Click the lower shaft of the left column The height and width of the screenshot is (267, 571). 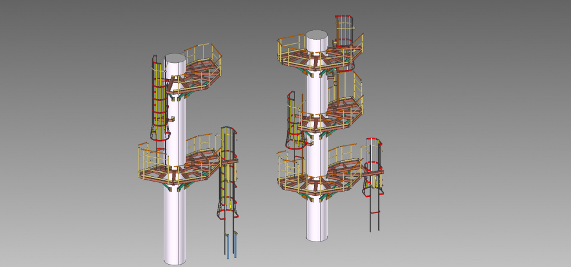tap(175, 225)
